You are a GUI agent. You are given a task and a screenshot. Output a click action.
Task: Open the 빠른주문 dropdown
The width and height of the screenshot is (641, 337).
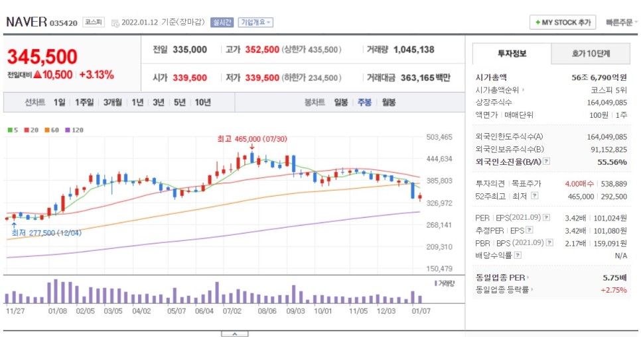click(621, 23)
